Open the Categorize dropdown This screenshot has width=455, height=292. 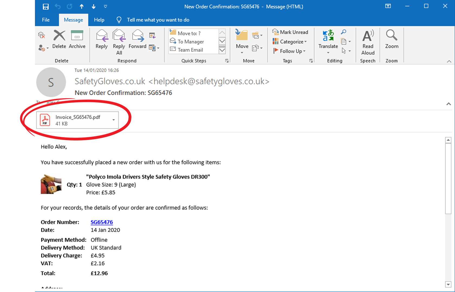point(290,42)
